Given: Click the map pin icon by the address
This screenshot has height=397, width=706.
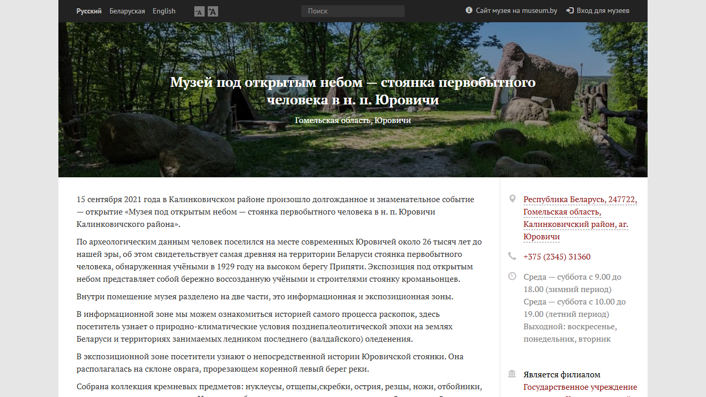Looking at the screenshot, I should point(512,198).
